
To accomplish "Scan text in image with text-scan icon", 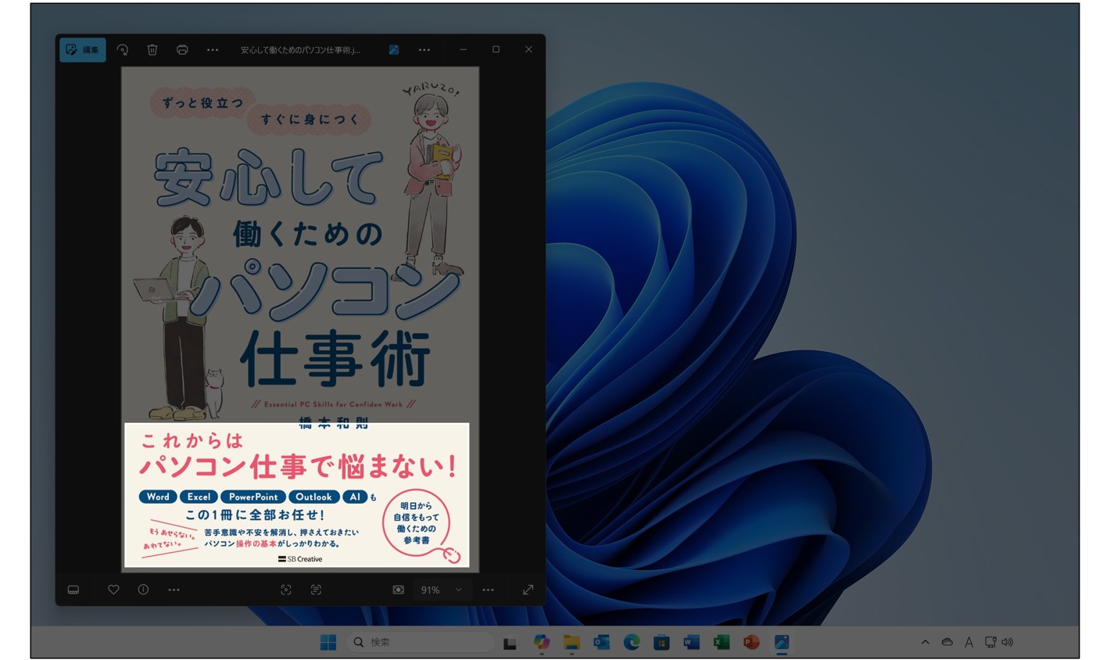I will pyautogui.click(x=316, y=590).
